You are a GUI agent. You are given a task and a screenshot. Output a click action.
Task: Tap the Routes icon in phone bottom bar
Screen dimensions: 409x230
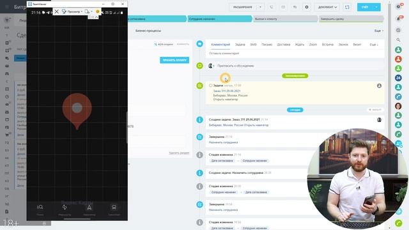pos(65,207)
